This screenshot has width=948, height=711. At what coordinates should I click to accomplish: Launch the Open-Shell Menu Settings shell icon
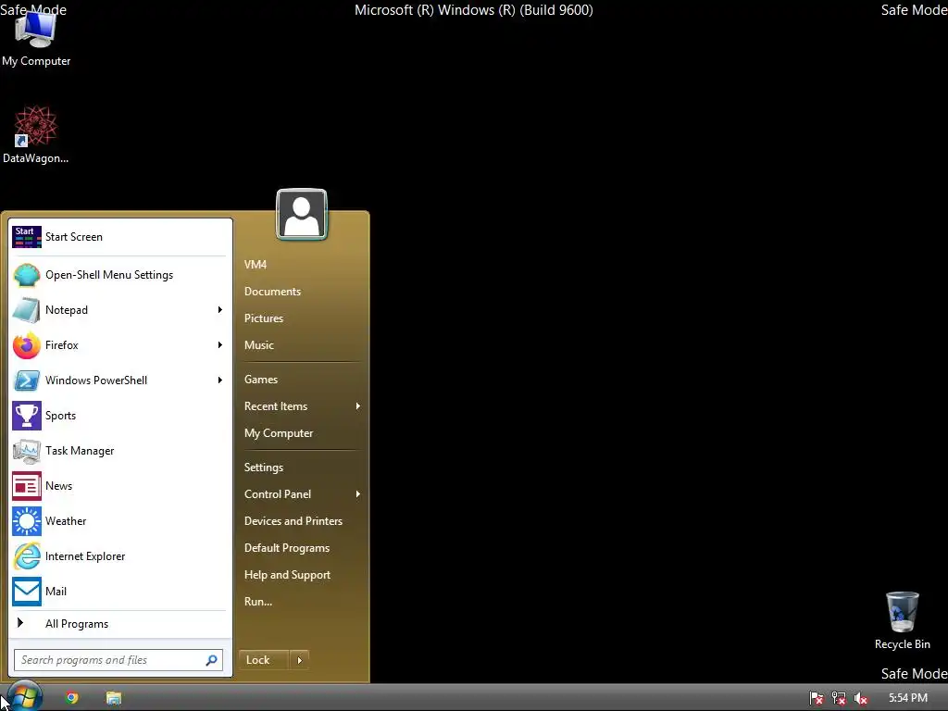[27, 275]
